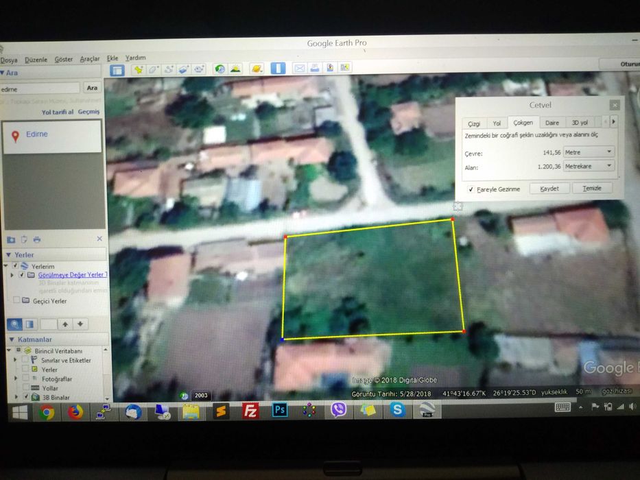The width and height of the screenshot is (640, 480).
Task: Click the copy to clipboard icon under search
Action: (x=24, y=239)
